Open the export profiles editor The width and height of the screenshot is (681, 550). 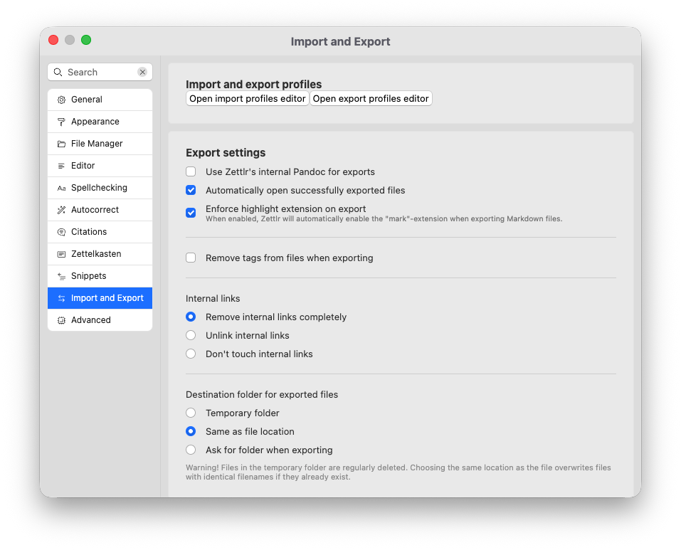click(371, 98)
